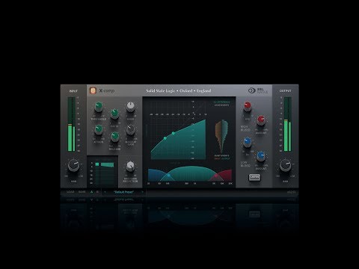359x269 pixels.
Task: Click the white Knee knob
Action: pyautogui.click(x=130, y=107)
